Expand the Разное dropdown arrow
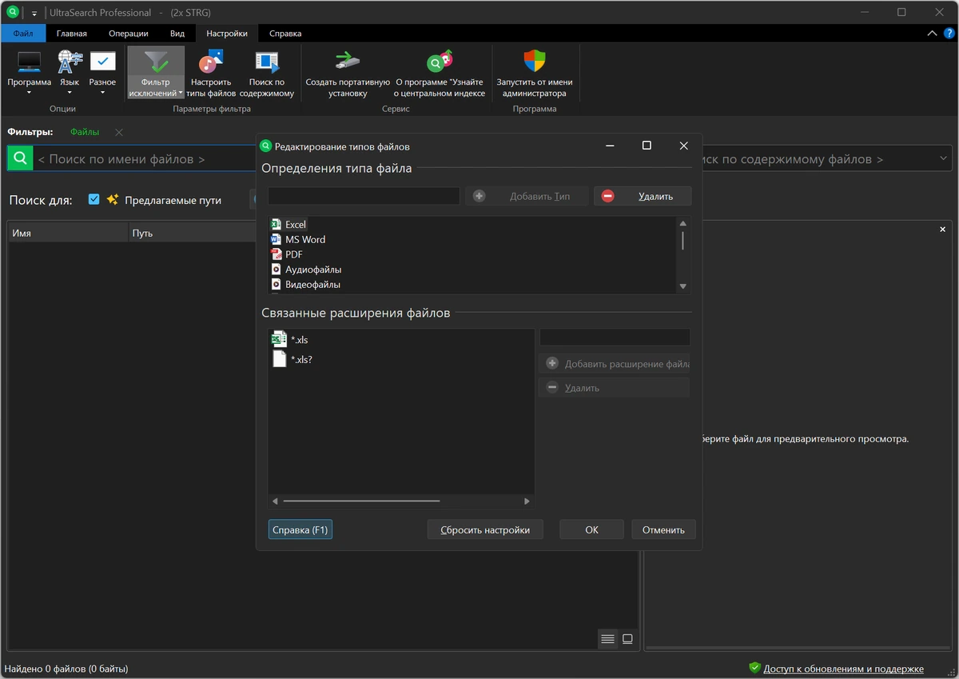Viewport: 959px width, 679px height. (x=102, y=93)
